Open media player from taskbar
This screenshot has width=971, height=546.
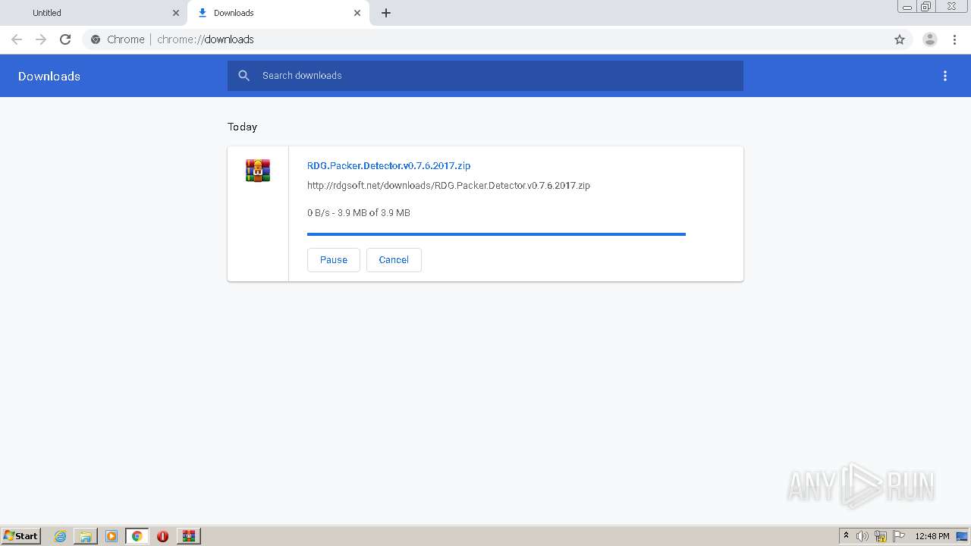tap(112, 536)
